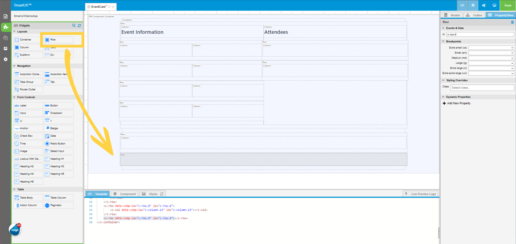
Task: Open the settings gear in left sidebar
Action: [x=5, y=59]
